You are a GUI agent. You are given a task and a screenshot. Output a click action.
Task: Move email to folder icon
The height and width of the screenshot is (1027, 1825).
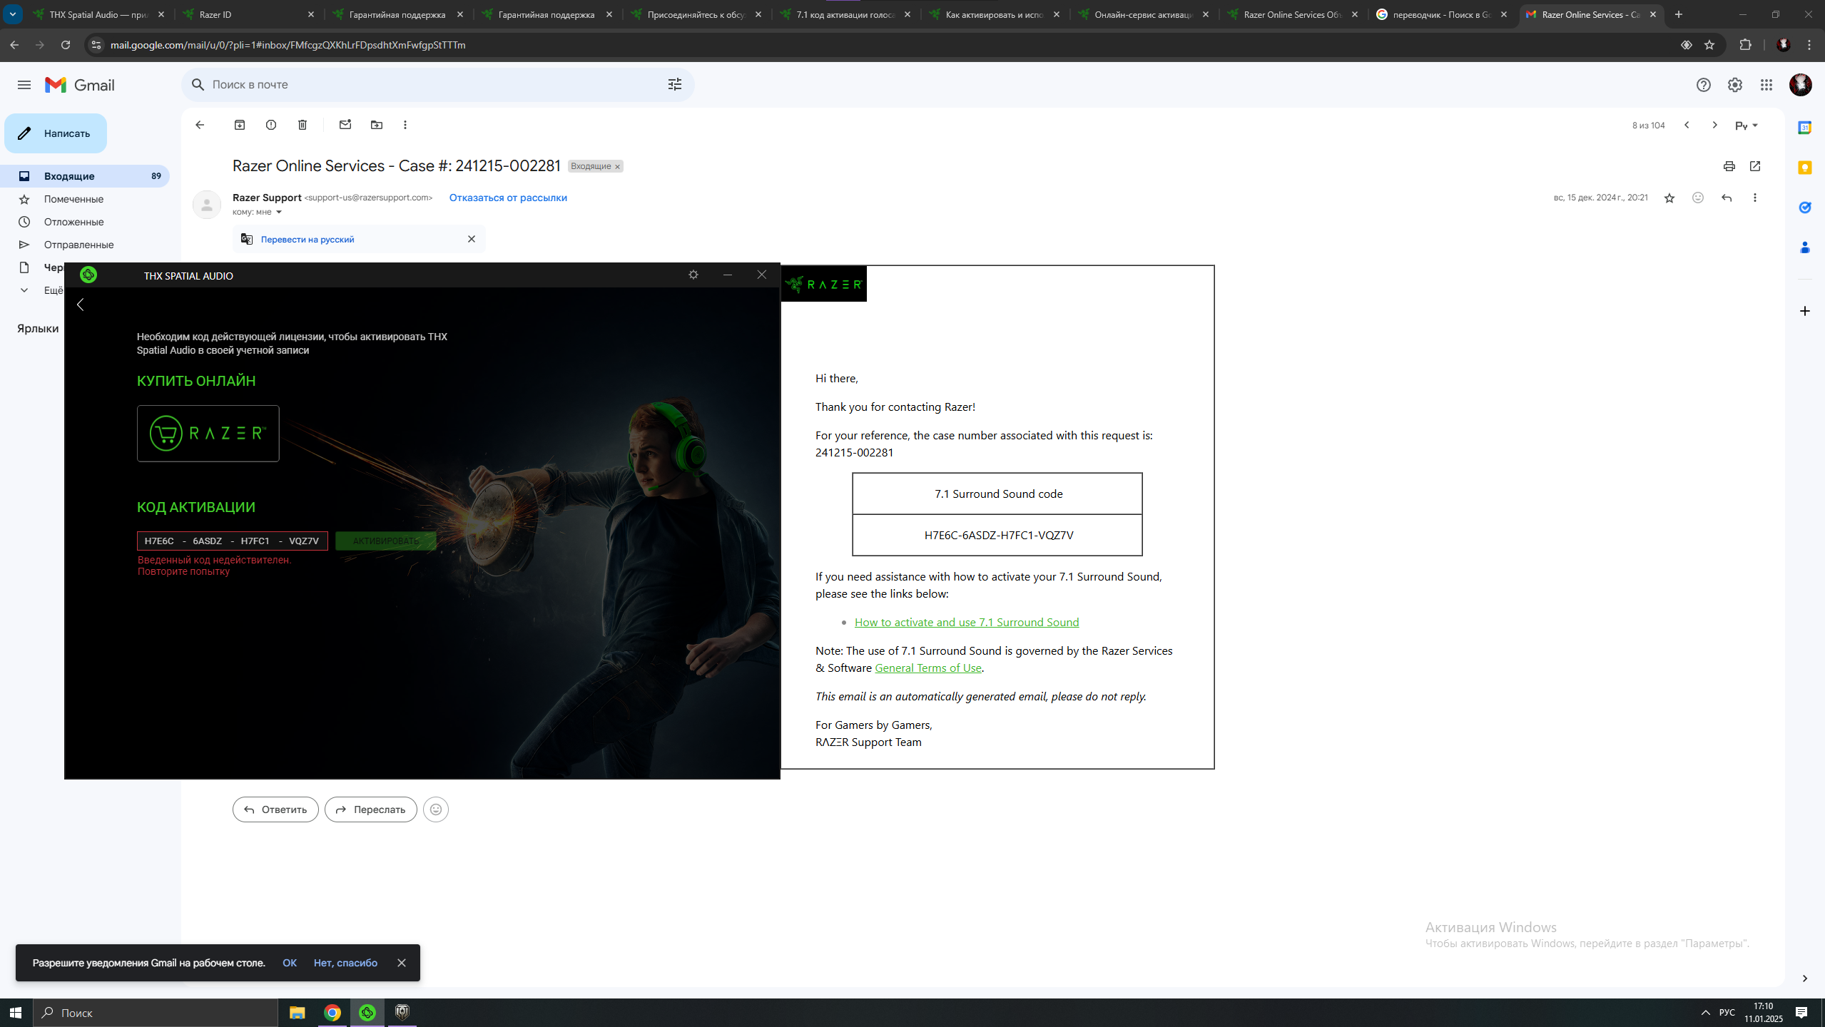pos(377,125)
